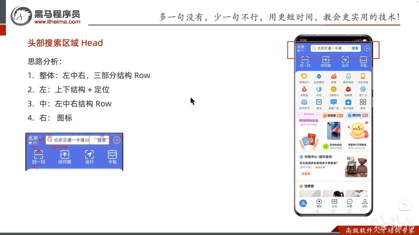This screenshot has width=419, height=235.
Task: Switch to the 消息 bottom tab
Action: pyautogui.click(x=350, y=203)
